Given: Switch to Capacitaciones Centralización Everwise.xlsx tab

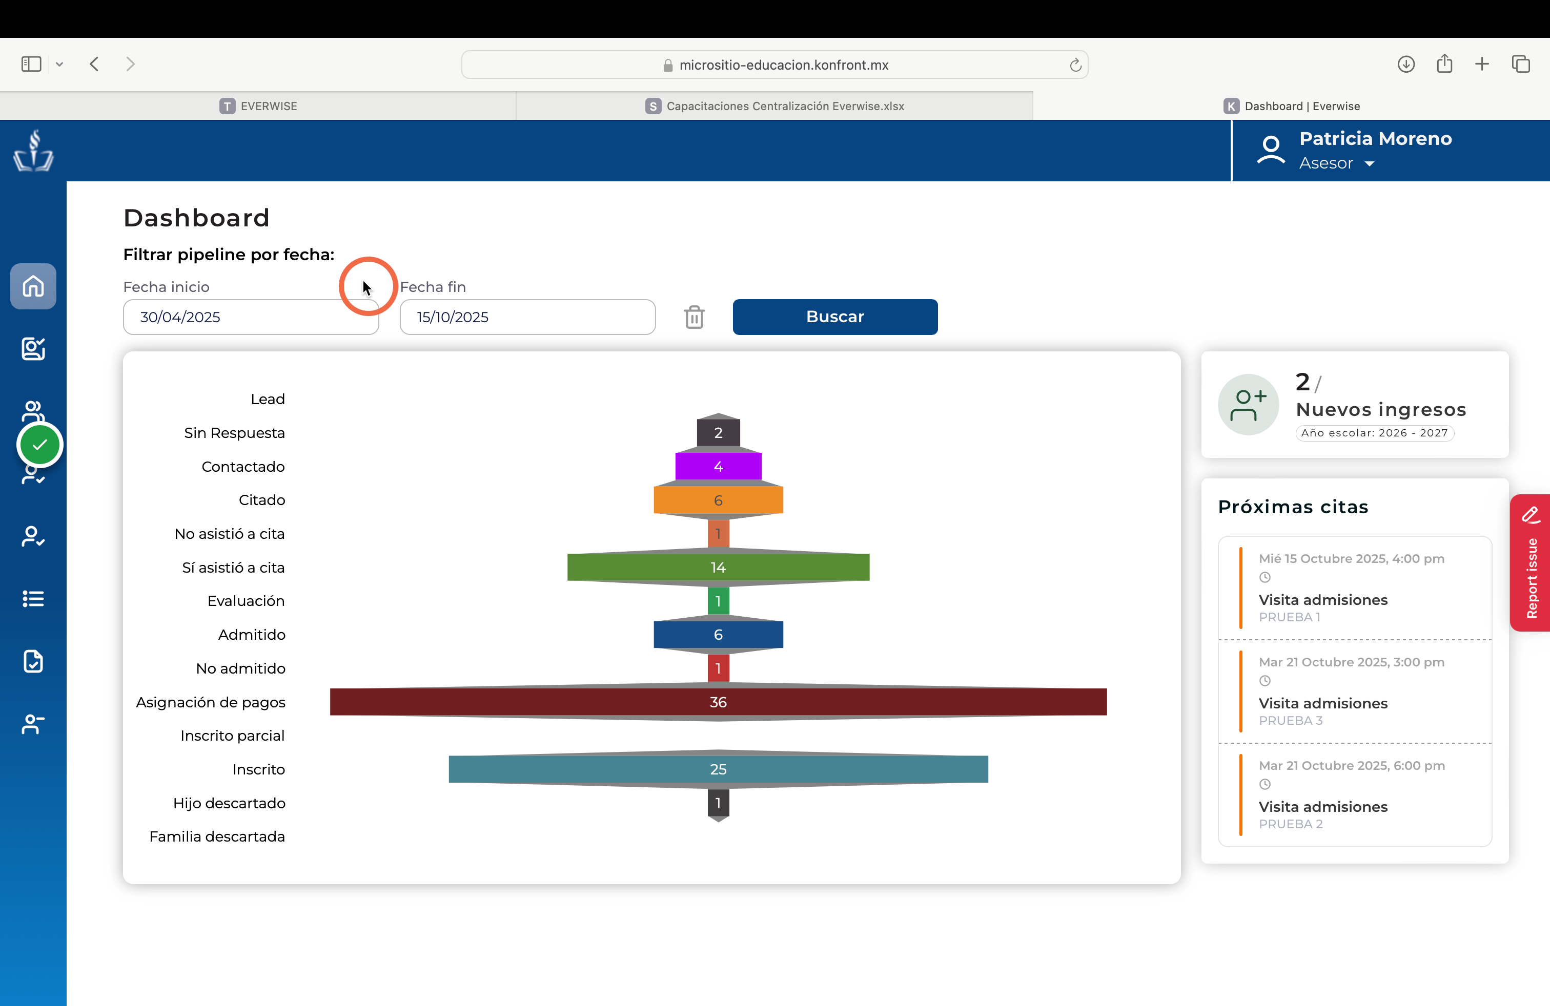Looking at the screenshot, I should (x=774, y=106).
